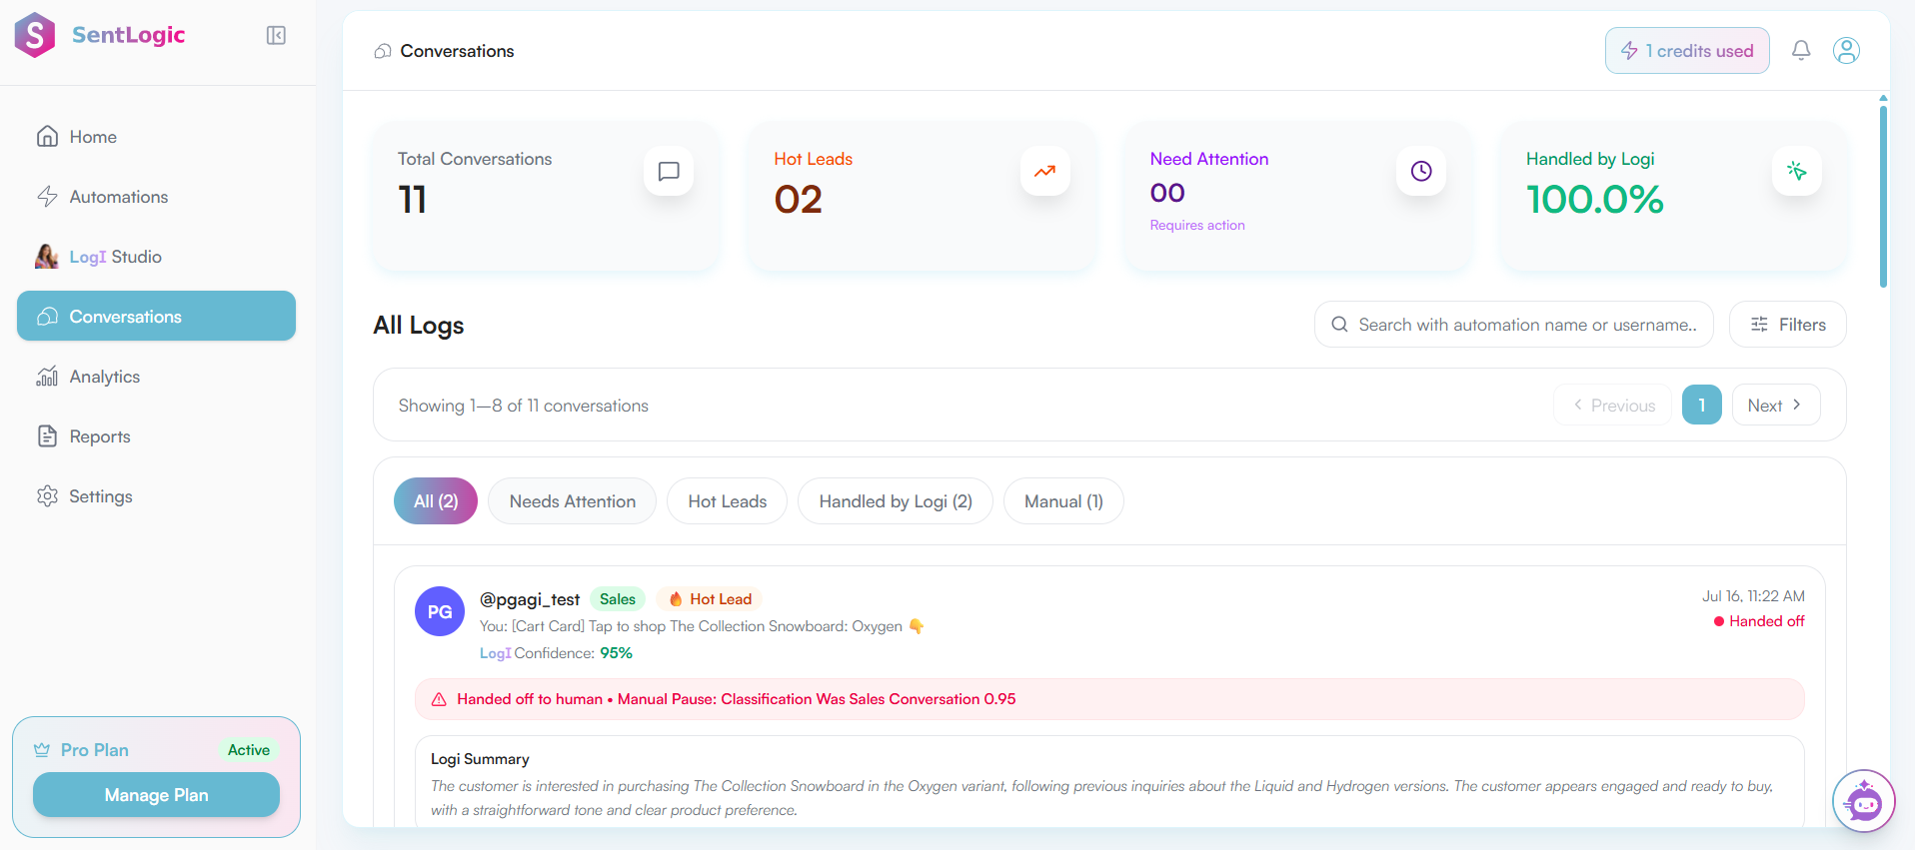Go to Home in sidebar

[x=156, y=137]
